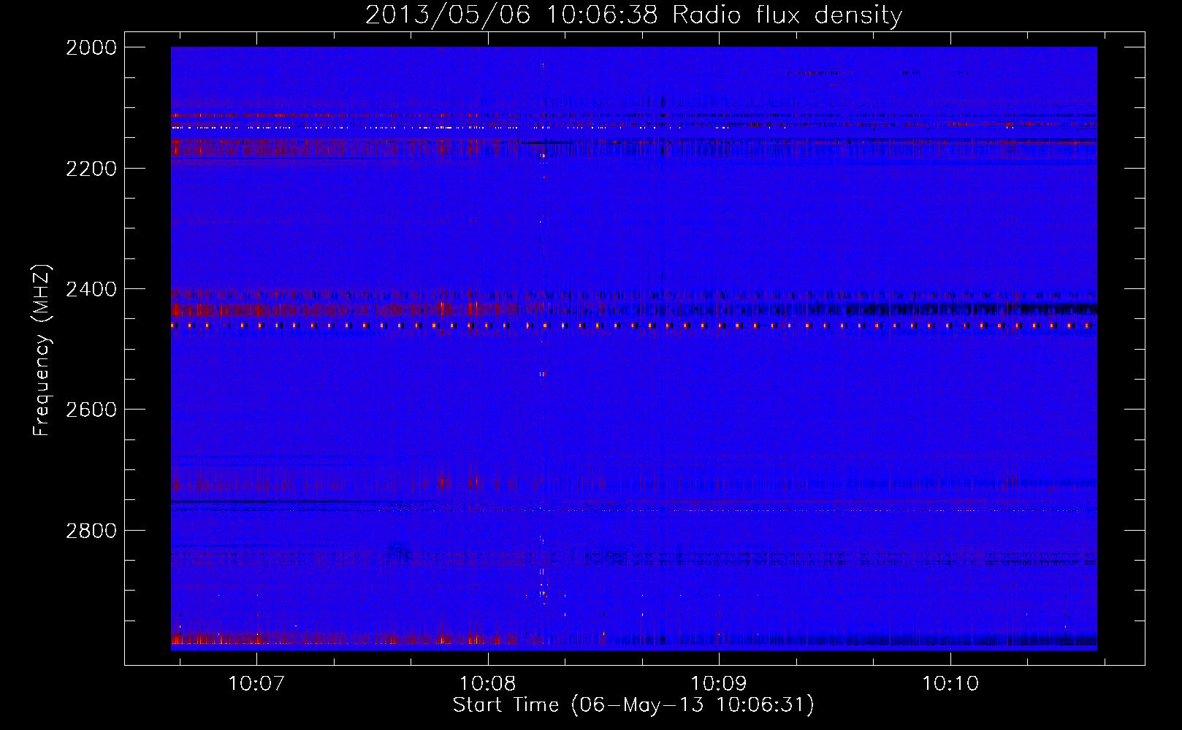Viewport: 1182px width, 730px height.
Task: Click the 10:08 time tick label
Action: point(487,683)
